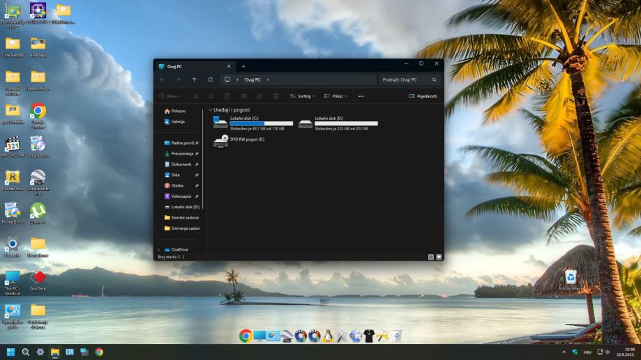Switch to details list view in status bar
This screenshot has width=641, height=360.
click(x=430, y=257)
